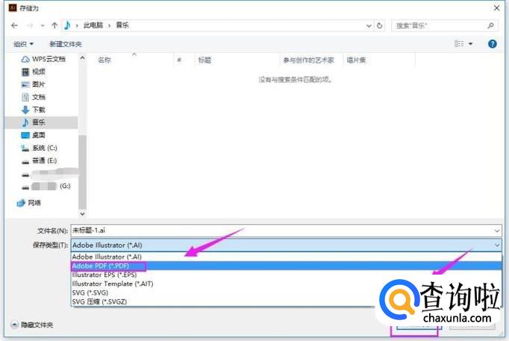
Task: Click sidebar scrollbar up arrow
Action: 82,58
